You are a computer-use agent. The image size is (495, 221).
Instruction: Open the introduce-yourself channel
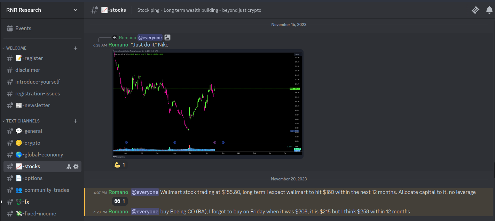(x=42, y=82)
